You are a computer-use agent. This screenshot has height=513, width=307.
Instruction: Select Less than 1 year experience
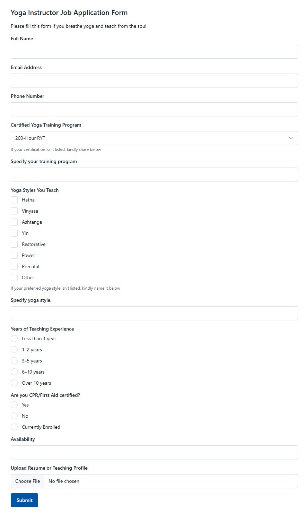(x=14, y=339)
